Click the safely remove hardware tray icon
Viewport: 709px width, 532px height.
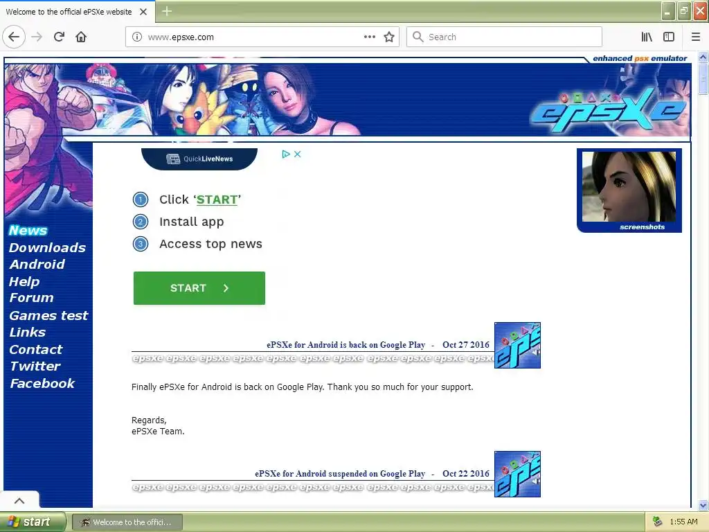tap(657, 522)
